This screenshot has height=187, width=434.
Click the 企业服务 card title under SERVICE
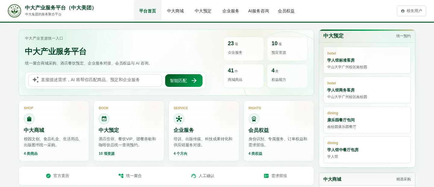click(184, 130)
